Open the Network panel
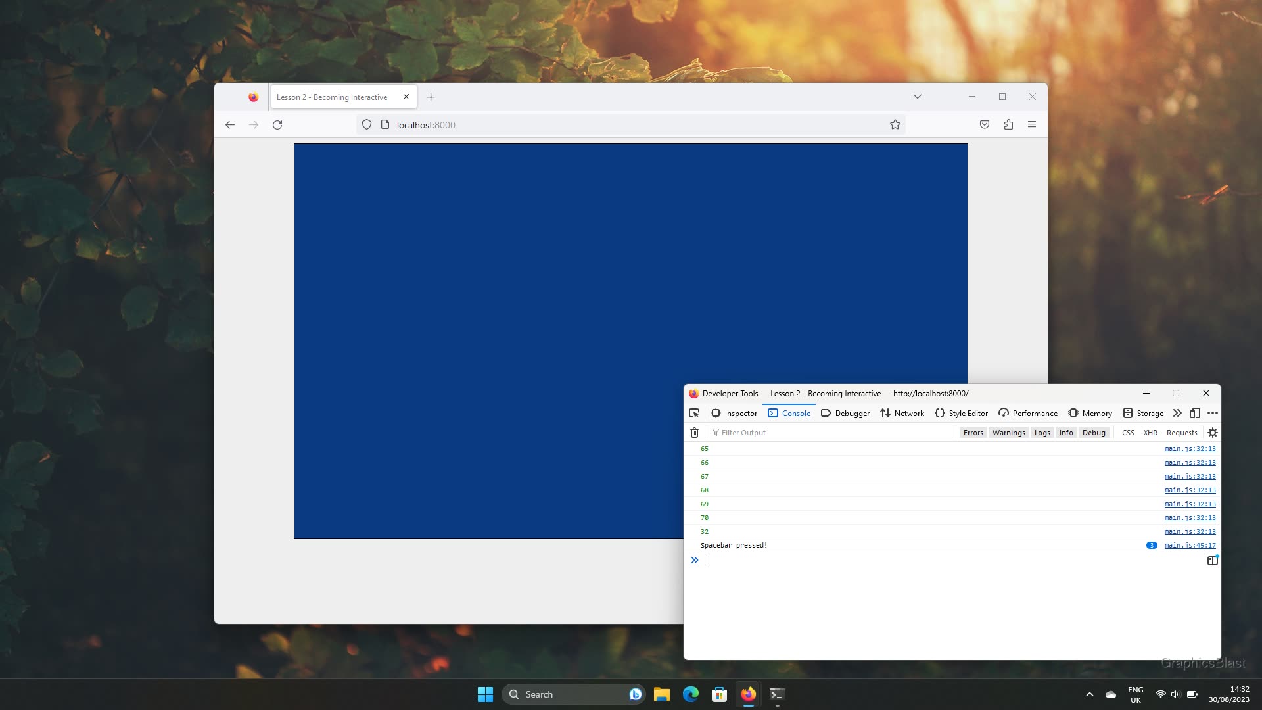The image size is (1262, 710). pyautogui.click(x=902, y=414)
